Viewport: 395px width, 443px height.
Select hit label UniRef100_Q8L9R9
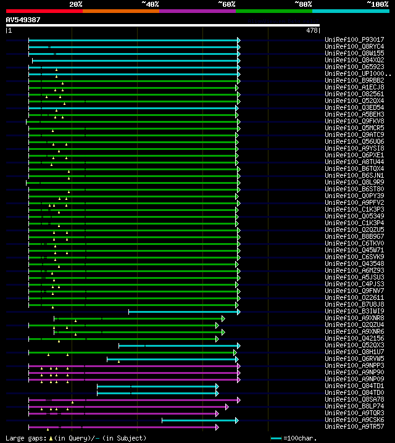354,182
